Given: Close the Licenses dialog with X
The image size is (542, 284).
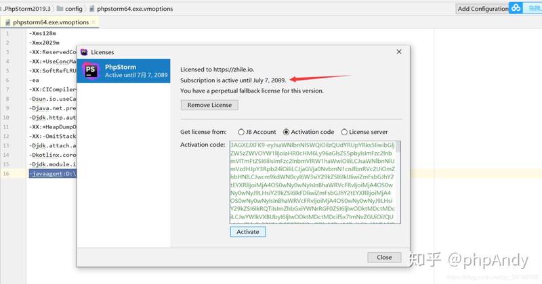Looking at the screenshot, I should coord(398,52).
